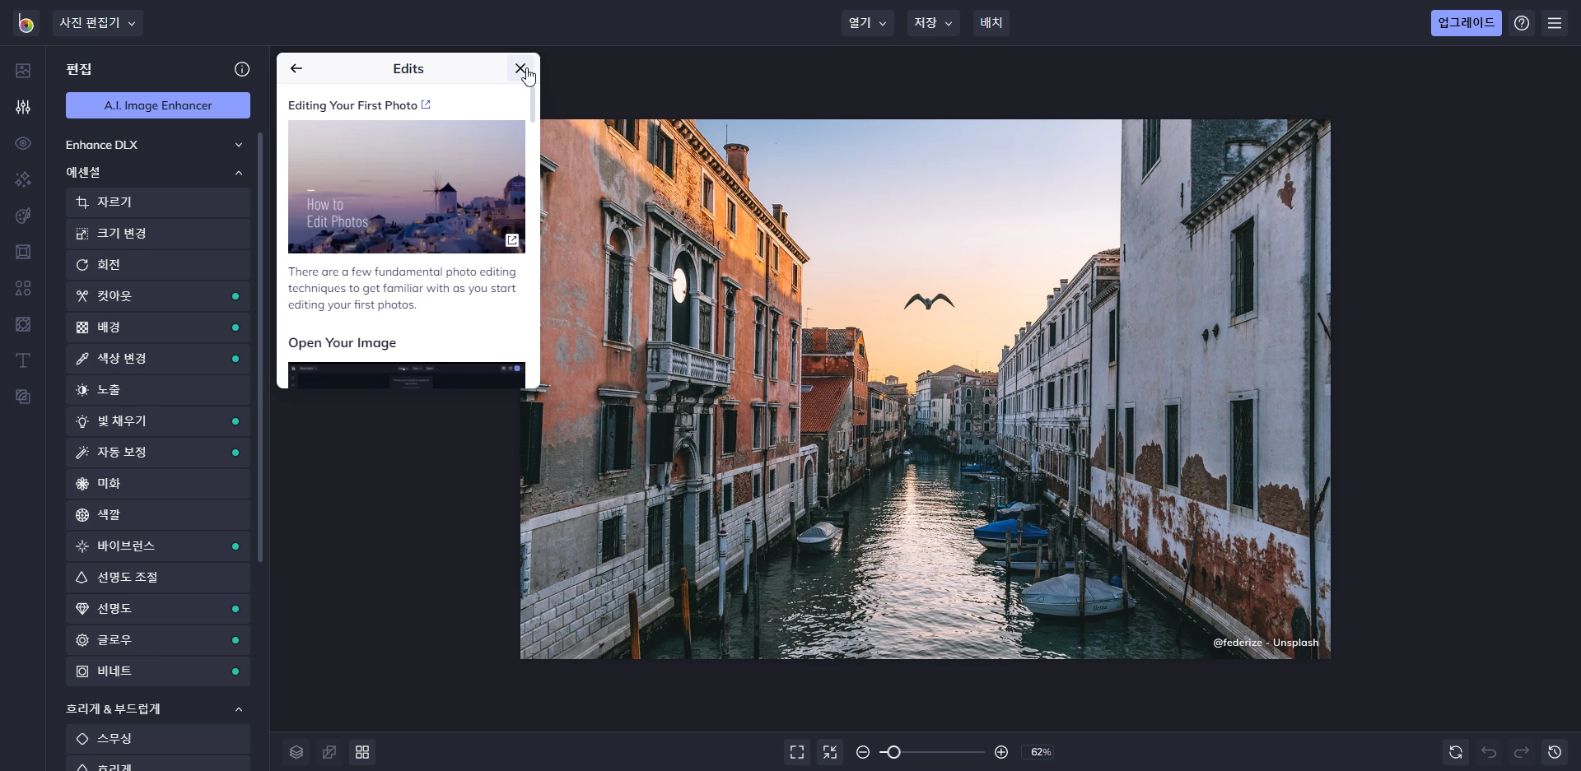Click the Edits help panel scrollbar
This screenshot has height=771, width=1581.
click(533, 103)
